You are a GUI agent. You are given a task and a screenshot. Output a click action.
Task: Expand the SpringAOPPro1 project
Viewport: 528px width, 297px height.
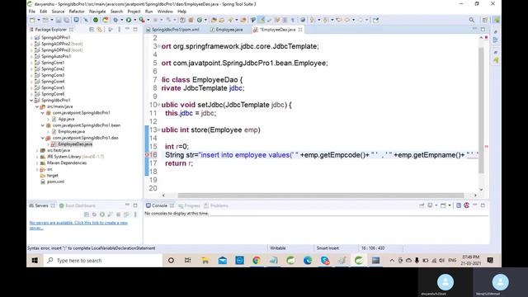[31, 38]
